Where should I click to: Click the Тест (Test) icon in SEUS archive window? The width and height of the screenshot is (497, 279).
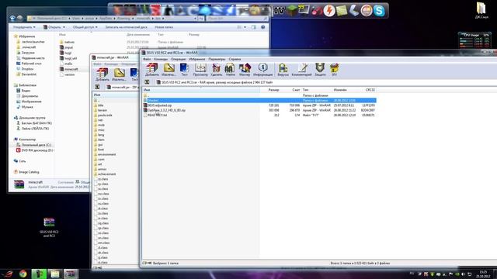(184, 70)
